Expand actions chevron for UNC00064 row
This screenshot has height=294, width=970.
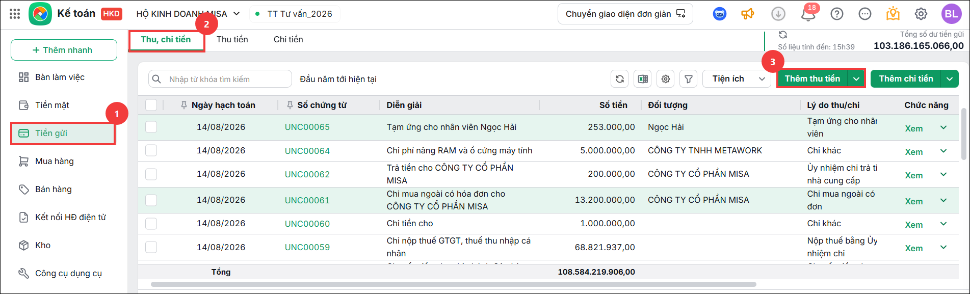click(x=943, y=151)
